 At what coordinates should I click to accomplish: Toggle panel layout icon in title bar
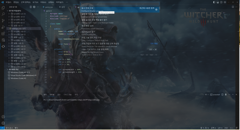click(218, 2)
